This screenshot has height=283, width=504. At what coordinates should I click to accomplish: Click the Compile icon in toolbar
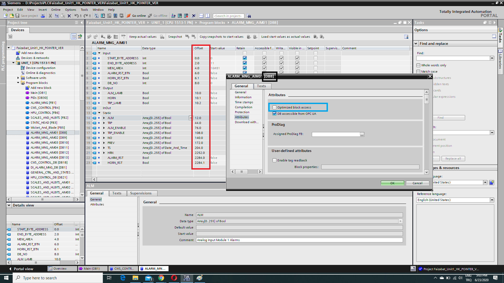tap(96, 16)
